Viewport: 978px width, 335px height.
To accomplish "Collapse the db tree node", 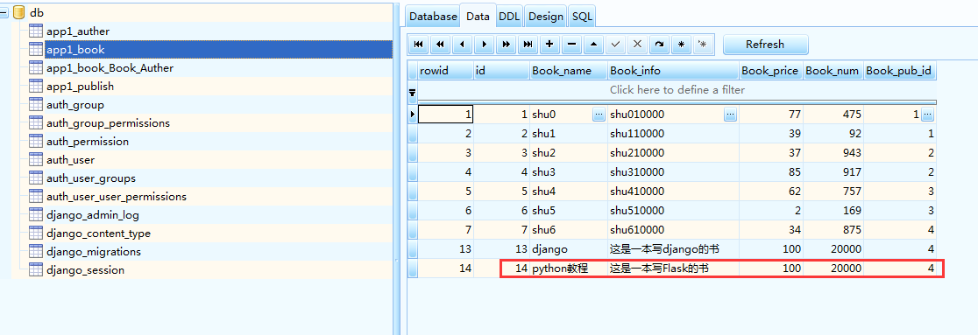I will click(x=4, y=12).
